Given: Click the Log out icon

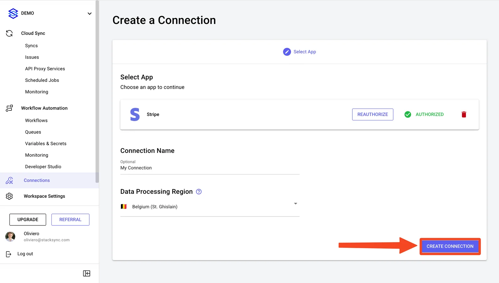Looking at the screenshot, I should (x=9, y=254).
